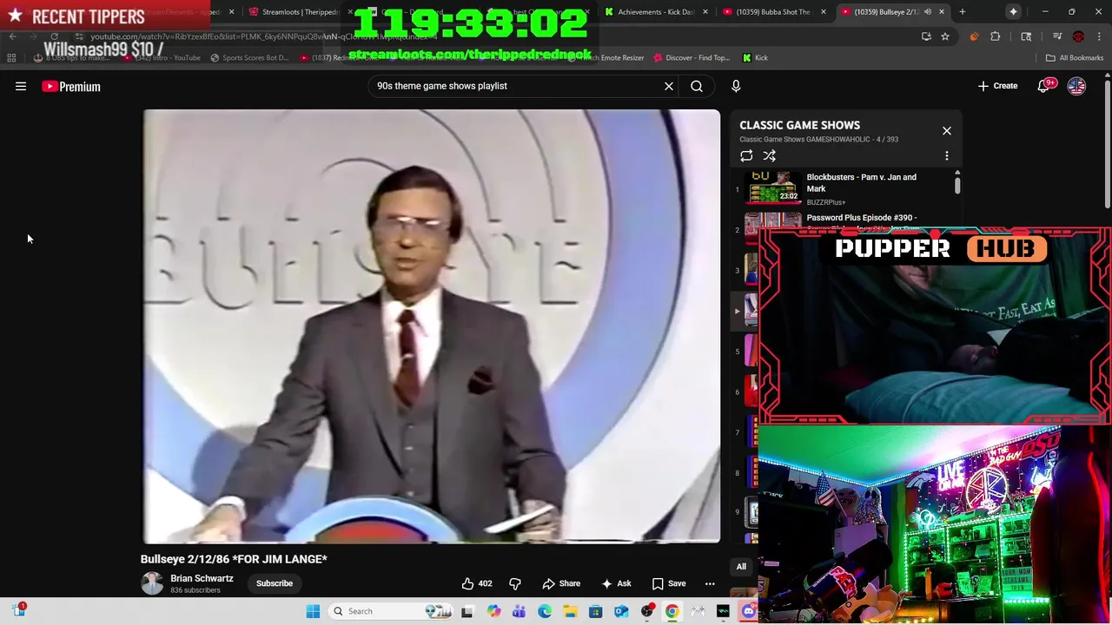1112x625 pixels.
Task: Go to the YouTube Premium home logo
Action: pyautogui.click(x=71, y=87)
